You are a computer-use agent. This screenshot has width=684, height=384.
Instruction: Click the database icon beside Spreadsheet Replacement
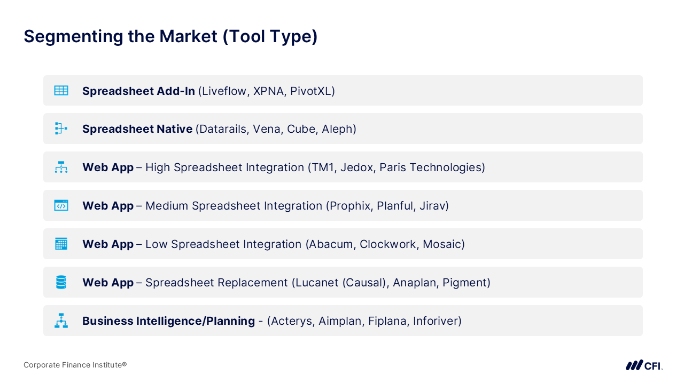click(61, 282)
